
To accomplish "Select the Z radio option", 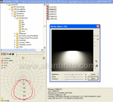I will coord(95,43).
